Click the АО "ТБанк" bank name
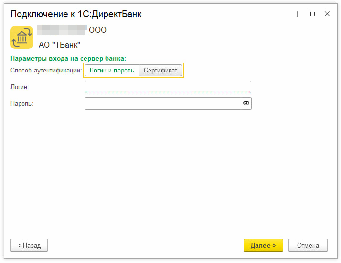 click(60, 45)
